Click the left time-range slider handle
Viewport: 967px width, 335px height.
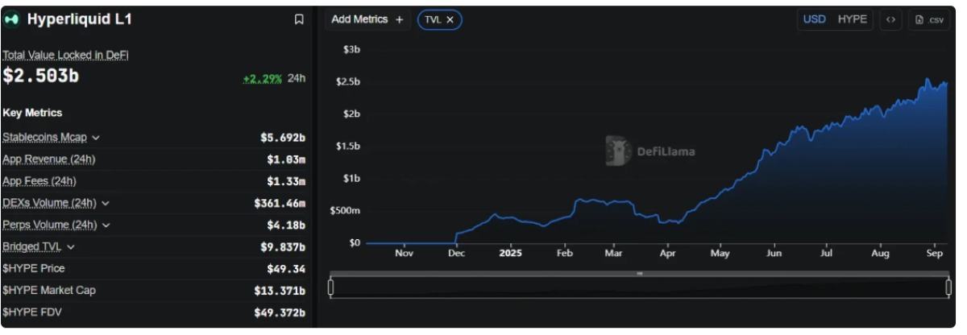[330, 287]
